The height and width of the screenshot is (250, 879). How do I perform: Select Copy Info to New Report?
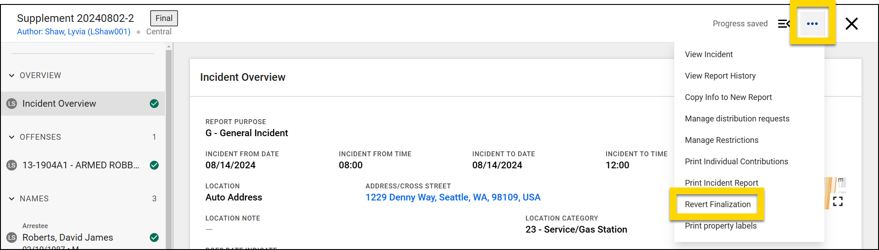click(x=728, y=97)
